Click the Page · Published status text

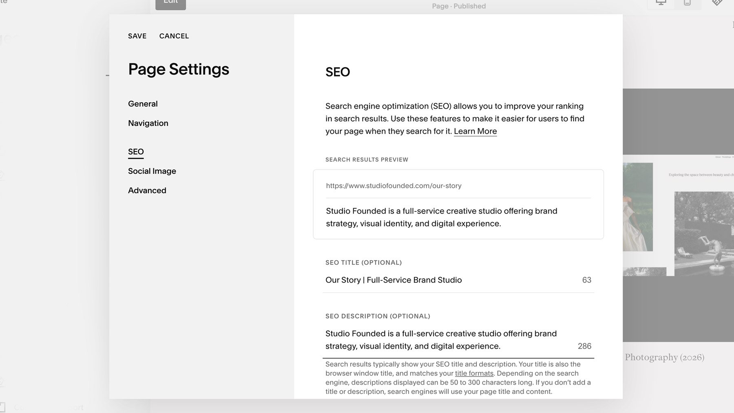coord(459,6)
